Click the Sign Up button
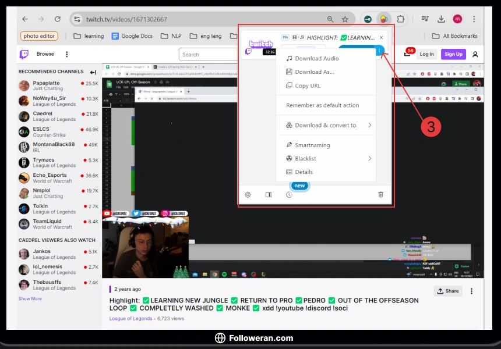Image resolution: width=501 pixels, height=349 pixels. [453, 54]
